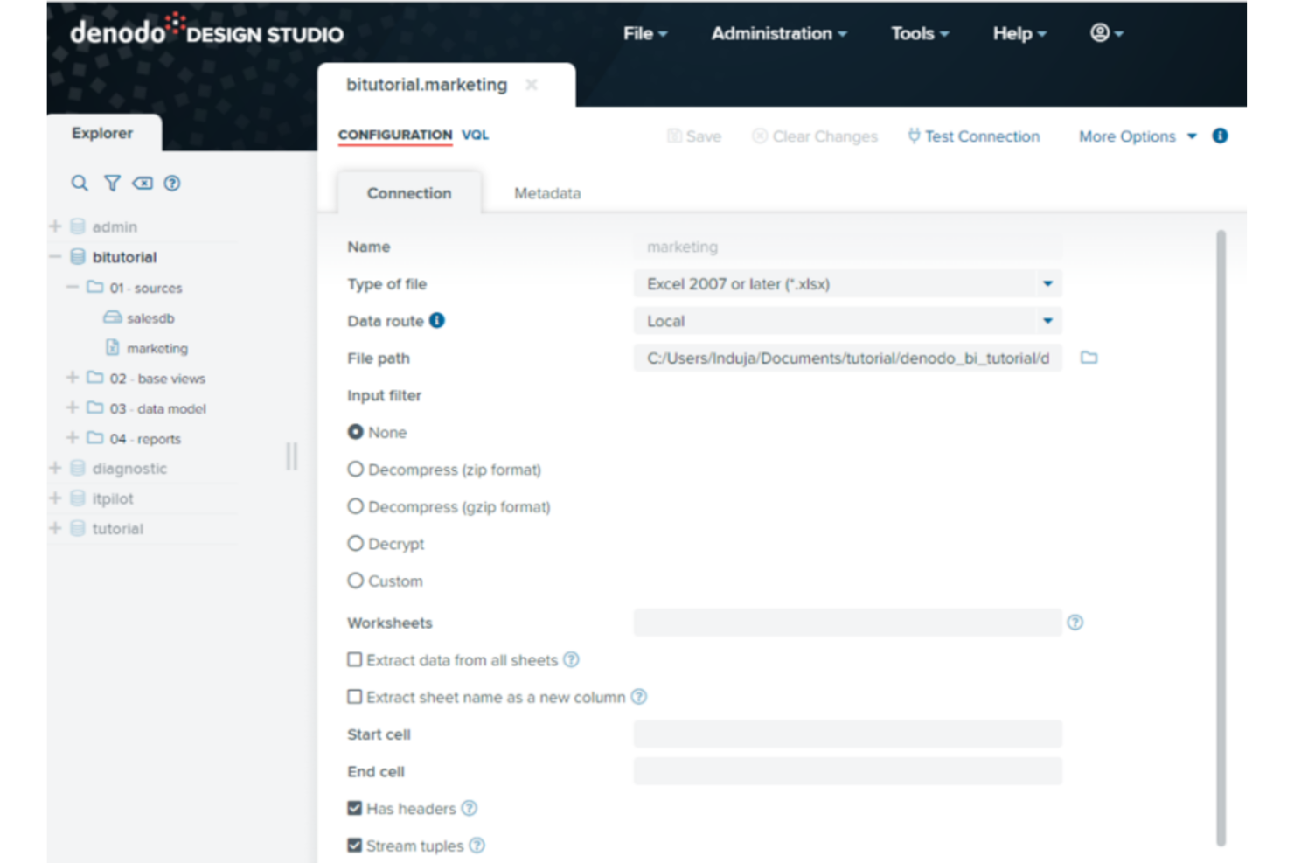Expand the admin database node
Image resolution: width=1294 pixels, height=863 pixels.
(56, 226)
